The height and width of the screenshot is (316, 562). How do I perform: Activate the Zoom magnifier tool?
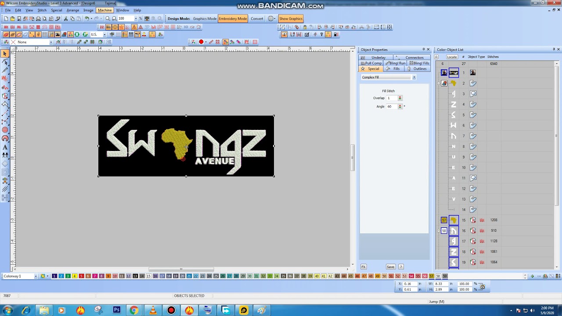(x=108, y=18)
